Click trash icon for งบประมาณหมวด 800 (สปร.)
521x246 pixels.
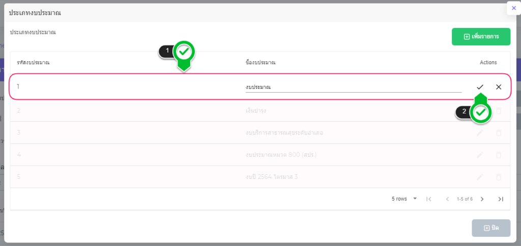499,155
